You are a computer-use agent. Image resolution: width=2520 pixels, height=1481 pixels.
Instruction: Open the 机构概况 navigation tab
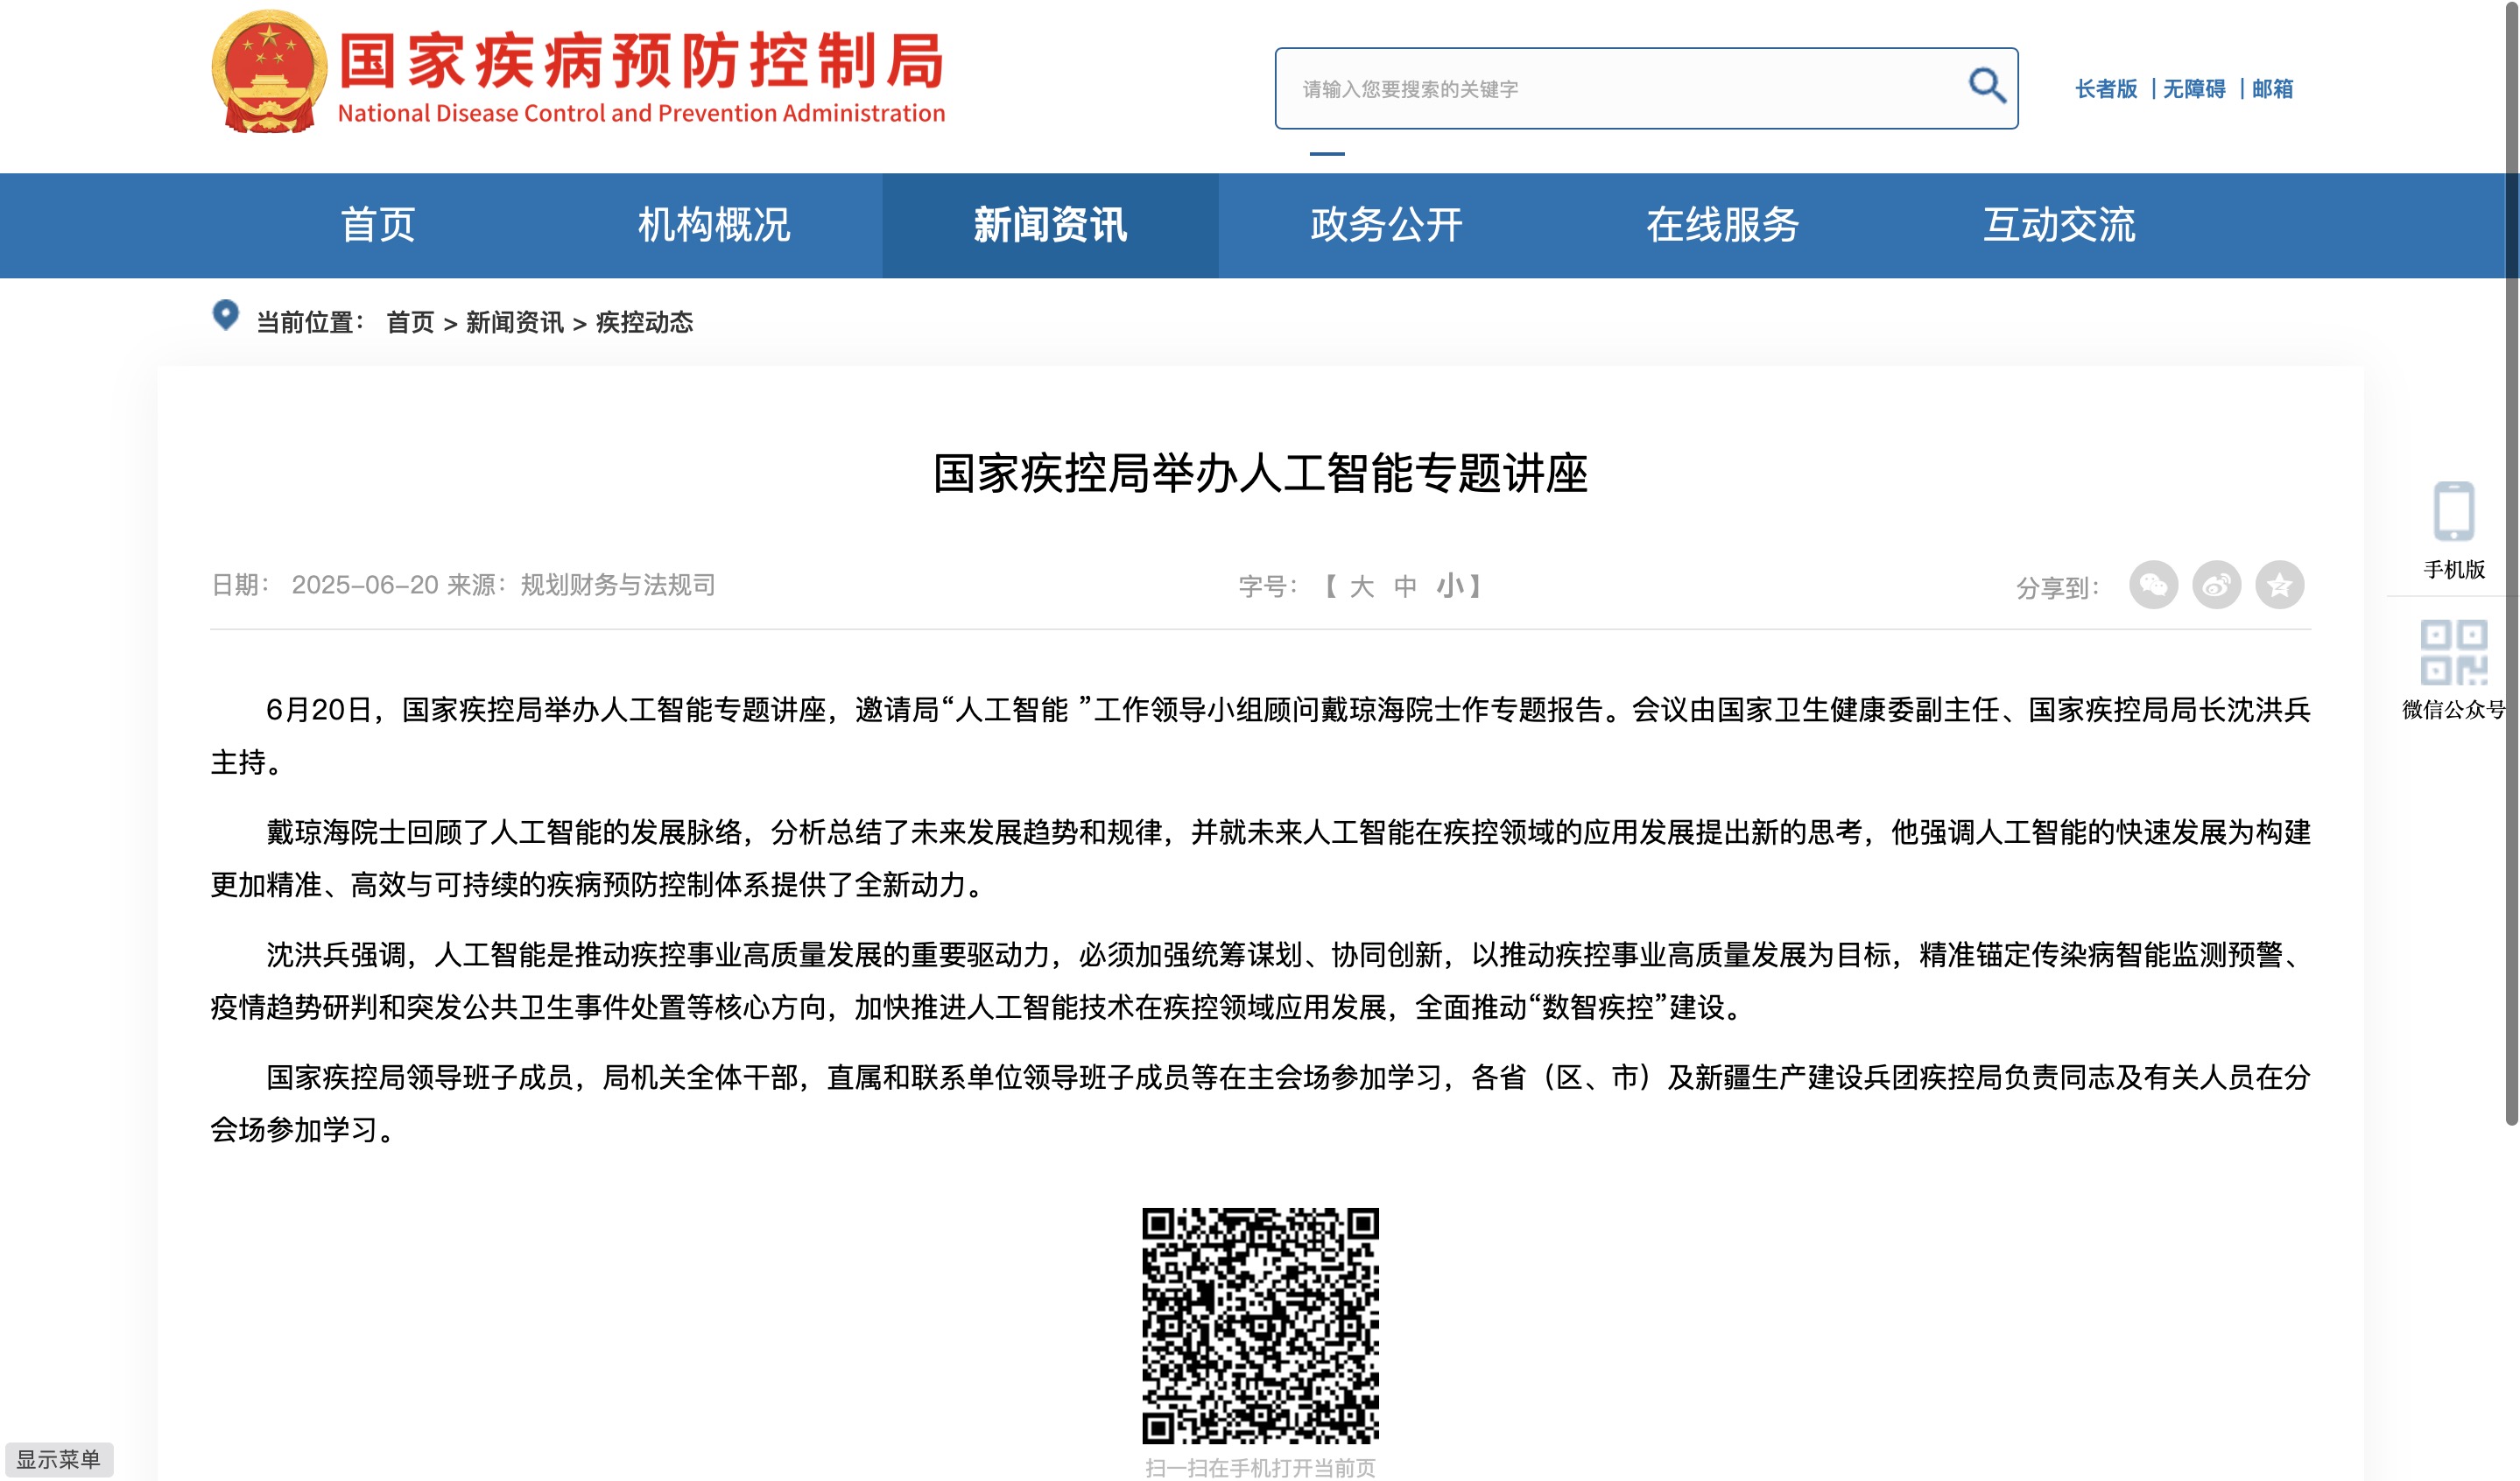point(714,225)
